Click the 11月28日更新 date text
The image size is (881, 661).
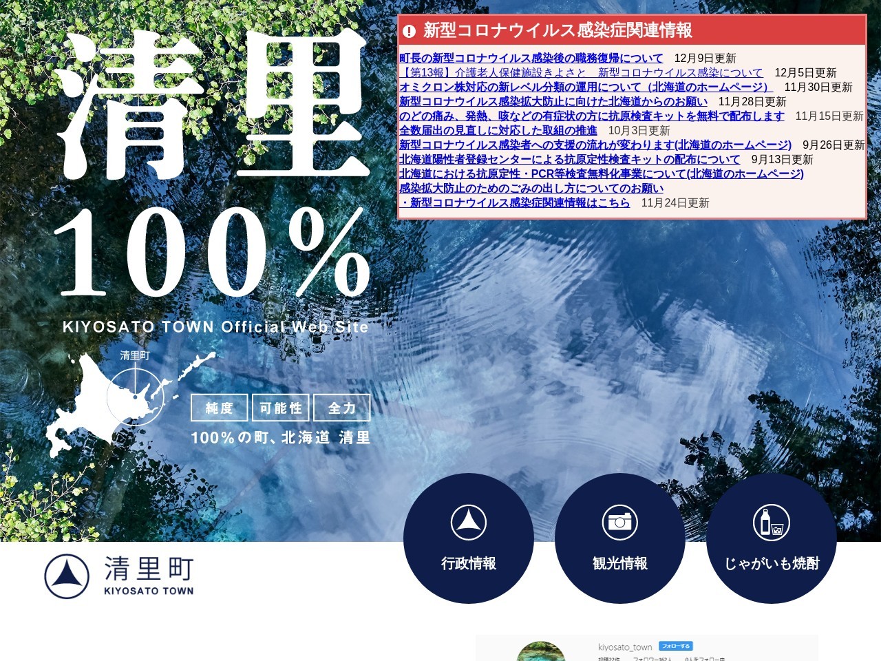752,102
